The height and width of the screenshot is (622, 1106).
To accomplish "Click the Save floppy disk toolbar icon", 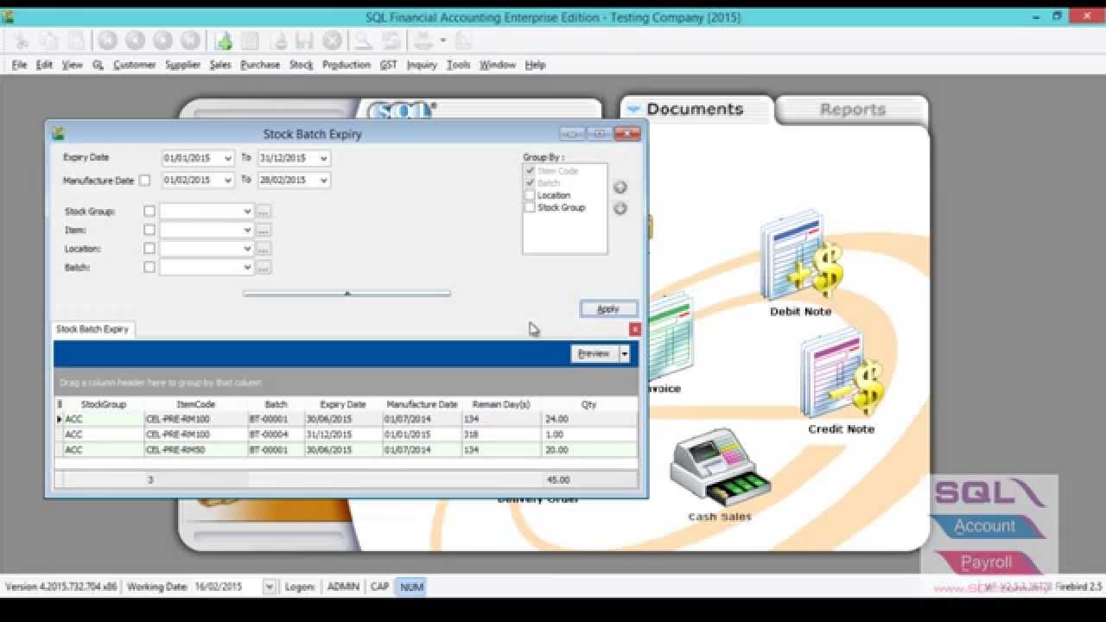I will click(x=304, y=41).
